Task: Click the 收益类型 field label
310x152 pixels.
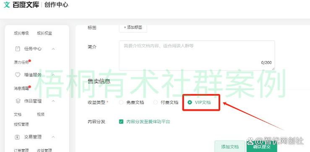Action: [x=96, y=103]
